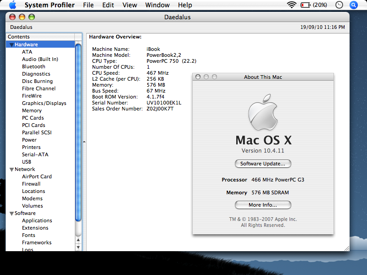Collapse the Hardware category triangle
The width and height of the screenshot is (367, 275).
pos(11,44)
